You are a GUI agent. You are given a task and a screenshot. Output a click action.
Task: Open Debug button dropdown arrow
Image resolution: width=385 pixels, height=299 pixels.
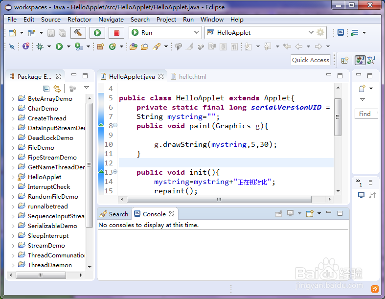[x=49, y=46]
